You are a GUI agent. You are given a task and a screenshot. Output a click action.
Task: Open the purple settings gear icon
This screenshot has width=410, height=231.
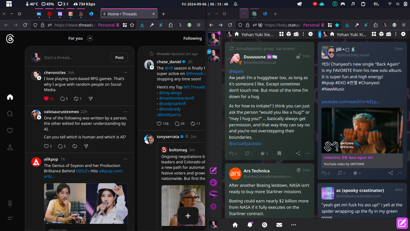pos(213,206)
